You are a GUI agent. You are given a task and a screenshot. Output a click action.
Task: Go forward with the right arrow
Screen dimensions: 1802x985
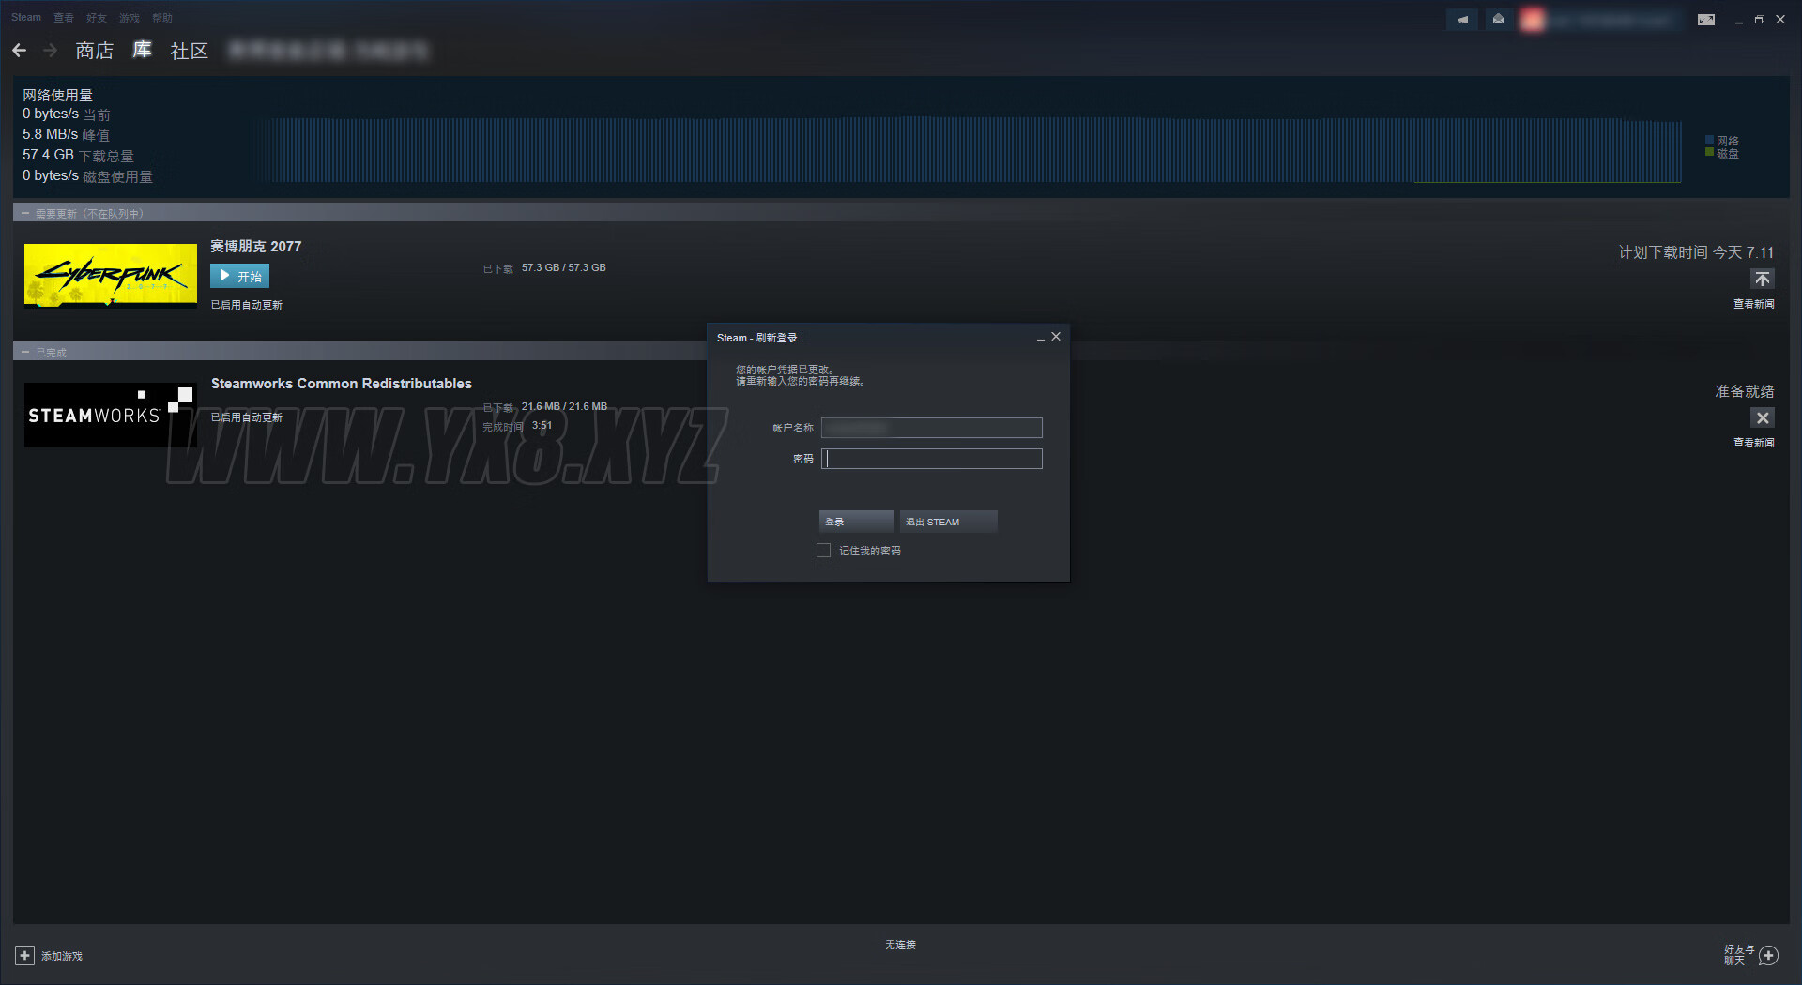click(51, 50)
